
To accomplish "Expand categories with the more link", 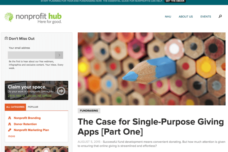I will (11, 136).
